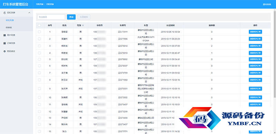276x134 pixels.
Task: Click 查看相关订单 in row 11
Action: point(255,104)
